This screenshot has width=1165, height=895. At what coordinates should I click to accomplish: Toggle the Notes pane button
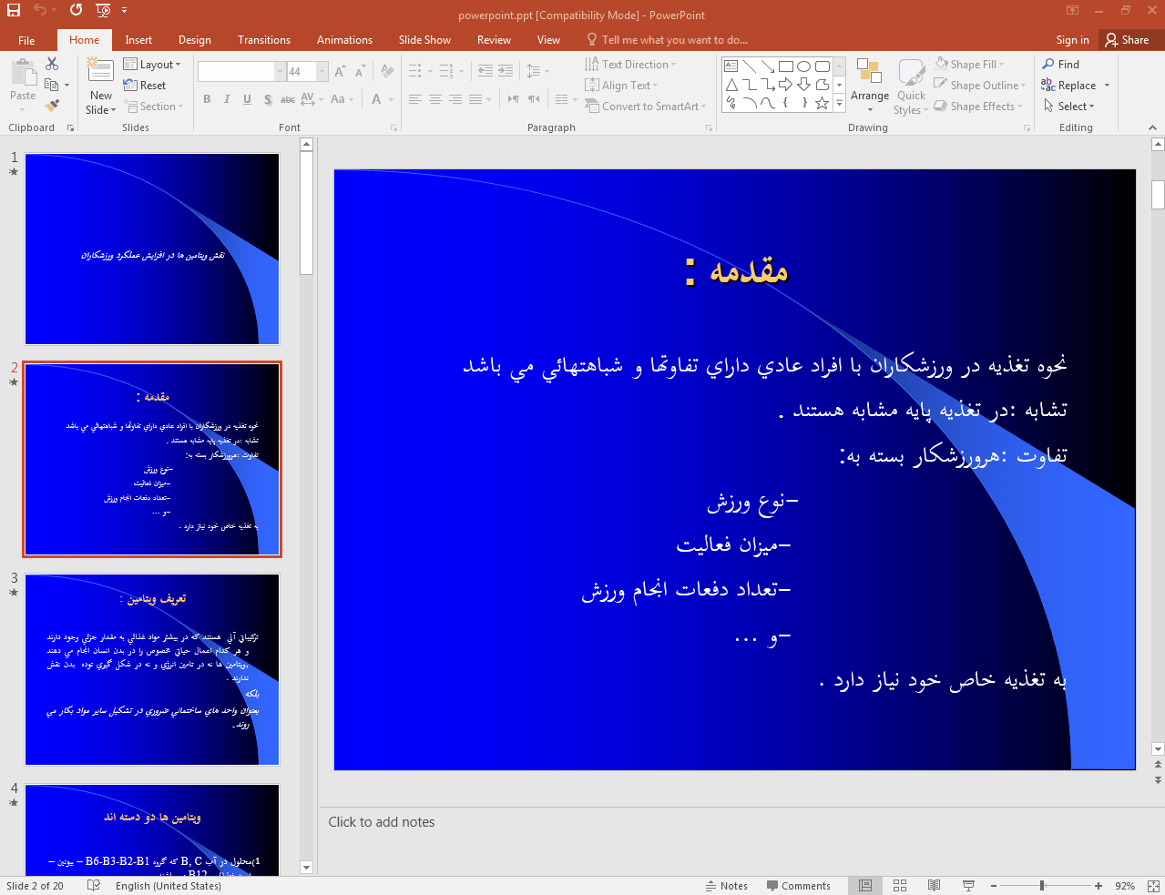pyautogui.click(x=726, y=885)
